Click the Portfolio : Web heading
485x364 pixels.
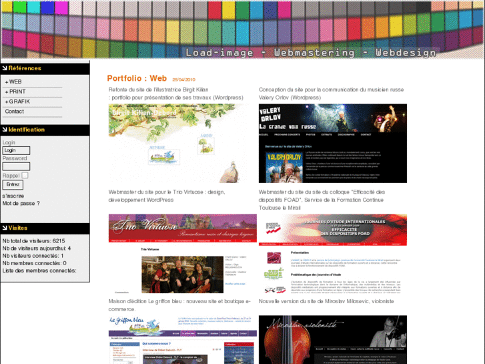[137, 78]
